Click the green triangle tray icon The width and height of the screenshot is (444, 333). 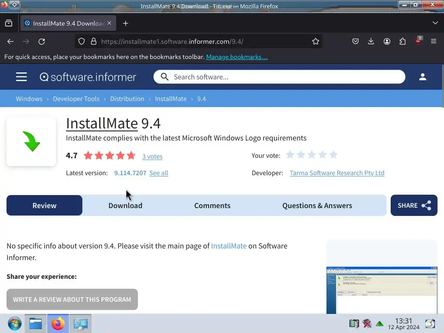pyautogui.click(x=379, y=323)
